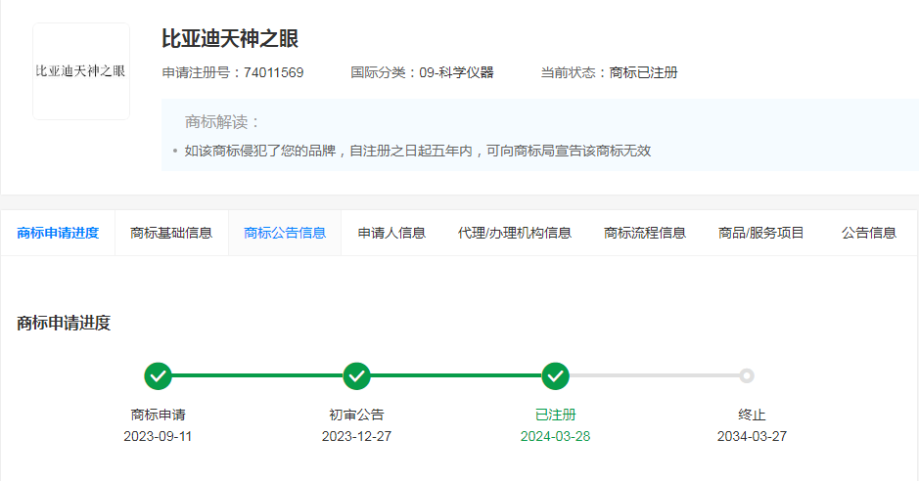The image size is (919, 481).
Task: Click the 初审公告 step label
Action: click(x=356, y=415)
